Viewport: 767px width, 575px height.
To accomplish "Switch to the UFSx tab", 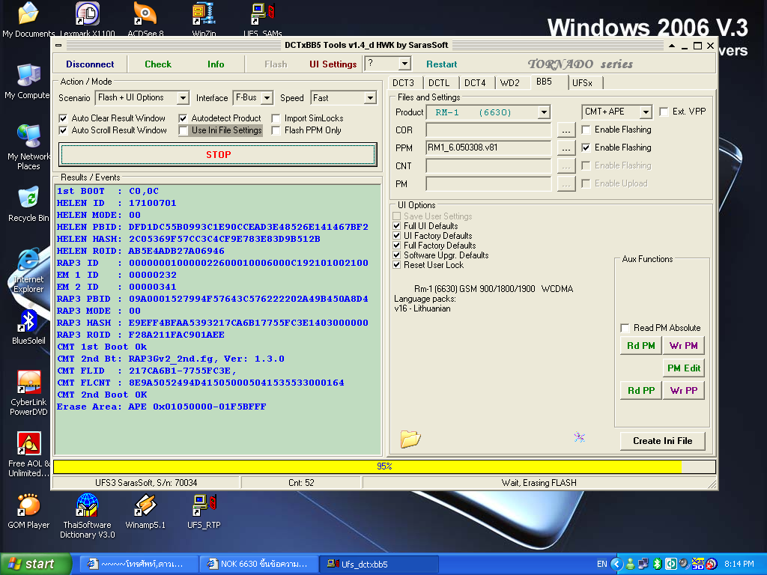I will 582,83.
